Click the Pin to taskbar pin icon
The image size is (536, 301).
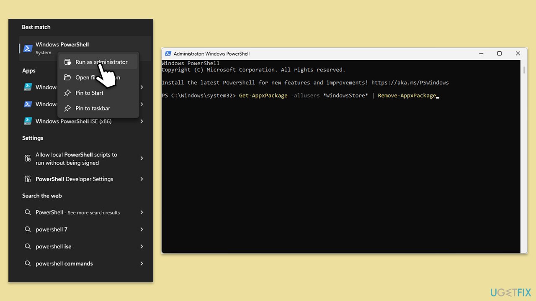click(x=67, y=108)
